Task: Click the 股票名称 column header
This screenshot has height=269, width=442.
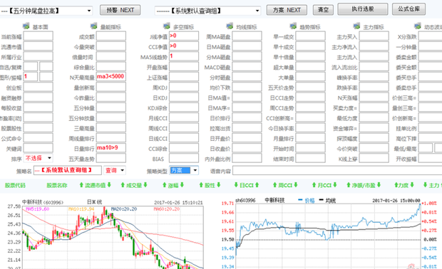Action: (x=57, y=186)
